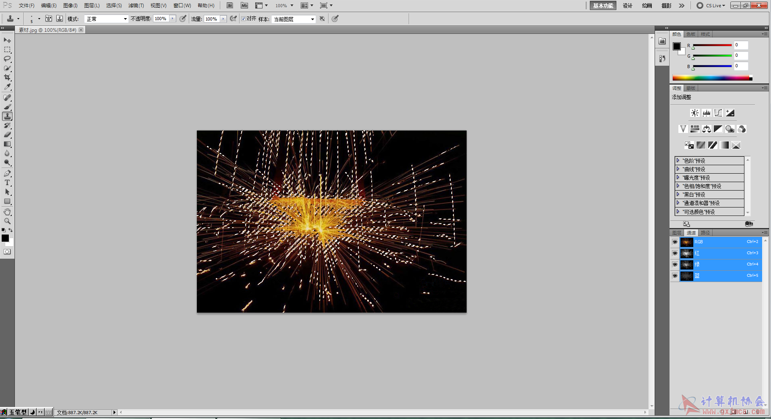Select the Design workspace button
The image size is (771, 419).
click(x=628, y=6)
